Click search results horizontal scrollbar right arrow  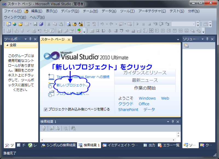[174, 140]
